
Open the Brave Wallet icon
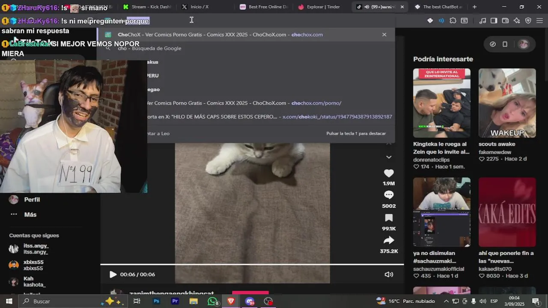coord(505,21)
